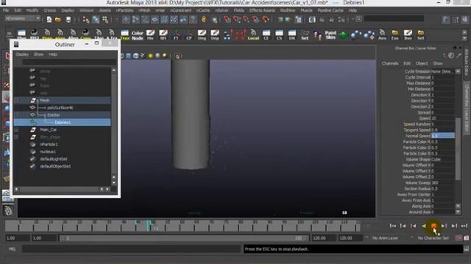The height and width of the screenshot is (264, 471).
Task: Click the blue spheres particle shelf icon
Action: 356,35
